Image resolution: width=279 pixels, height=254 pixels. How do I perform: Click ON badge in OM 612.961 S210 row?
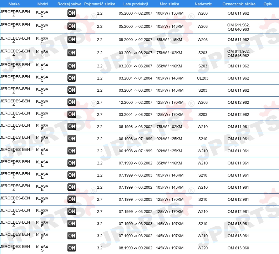pos(72,199)
